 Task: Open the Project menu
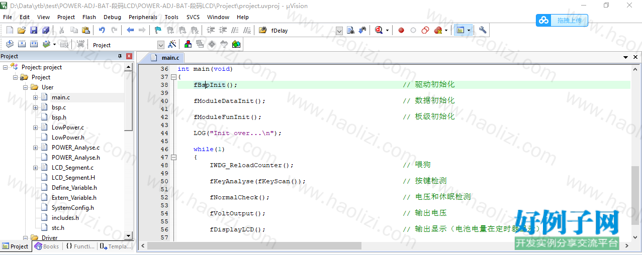66,17
